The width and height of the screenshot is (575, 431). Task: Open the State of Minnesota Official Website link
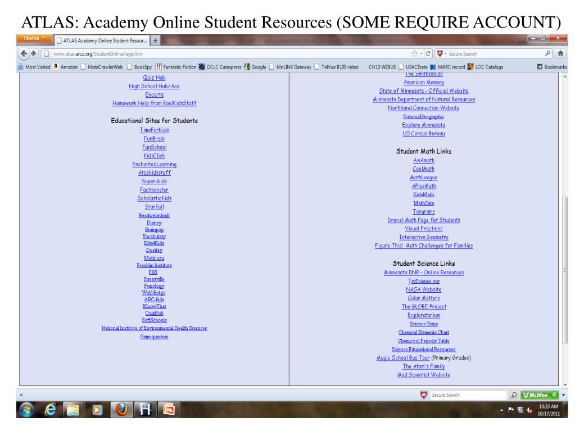(x=424, y=91)
